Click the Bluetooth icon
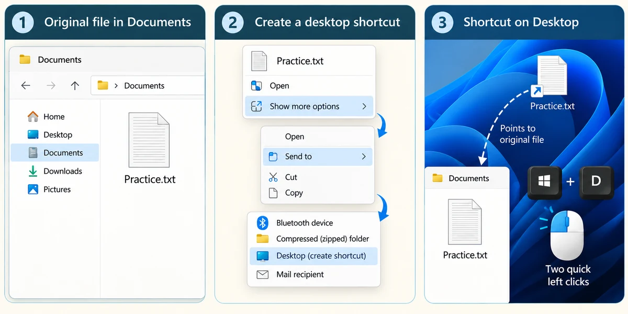 click(262, 223)
